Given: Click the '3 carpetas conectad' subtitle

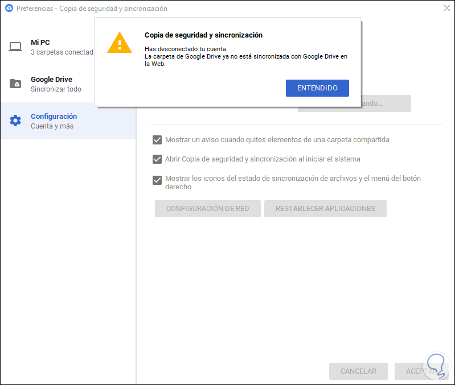Looking at the screenshot, I should coord(62,52).
